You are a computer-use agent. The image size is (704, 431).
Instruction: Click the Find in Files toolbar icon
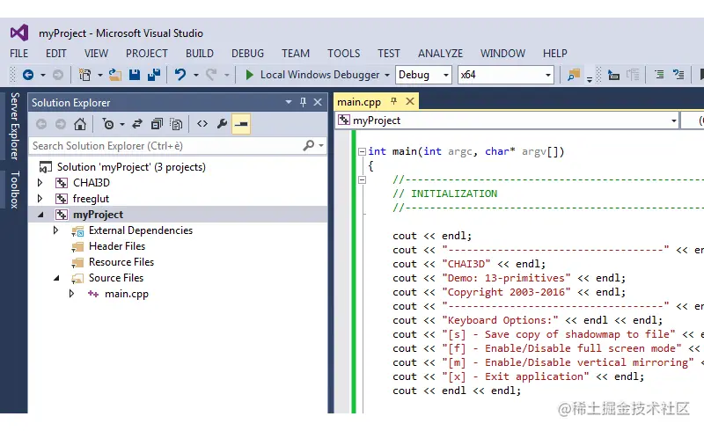(x=574, y=75)
